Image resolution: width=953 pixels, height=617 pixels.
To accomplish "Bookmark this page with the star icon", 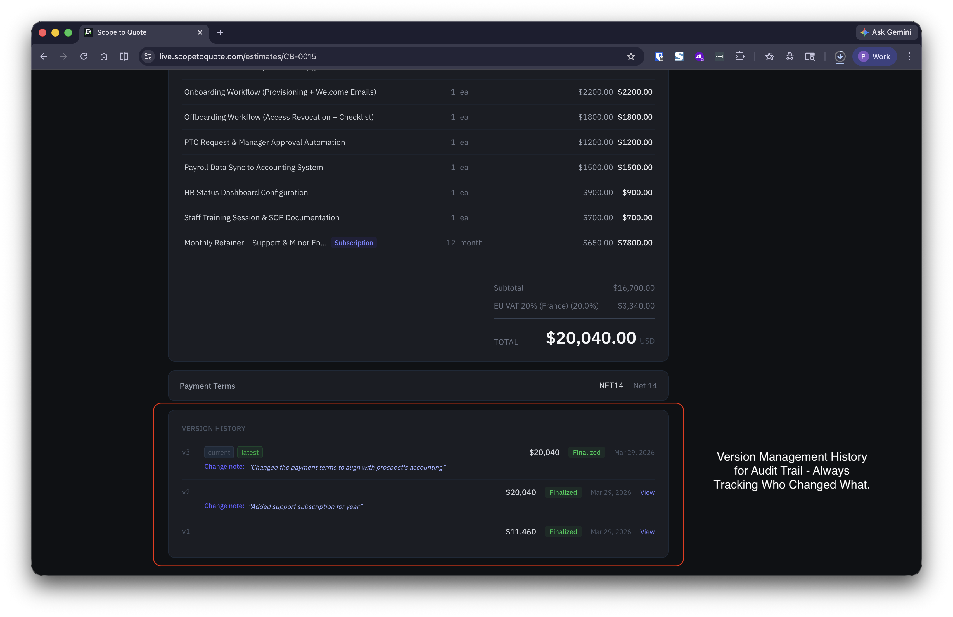I will pos(631,56).
